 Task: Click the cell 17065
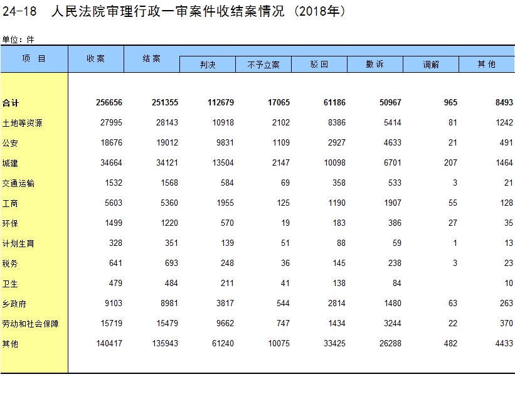click(x=279, y=102)
